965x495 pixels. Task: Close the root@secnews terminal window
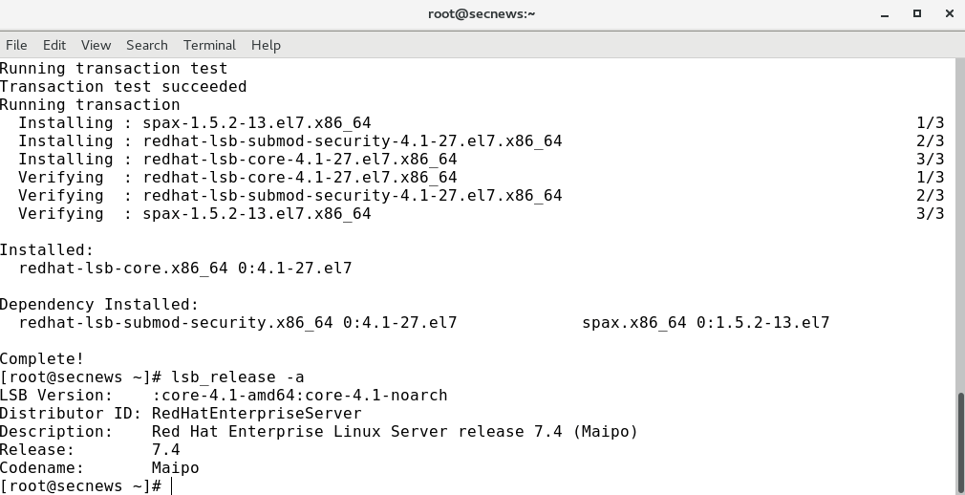[x=949, y=13]
